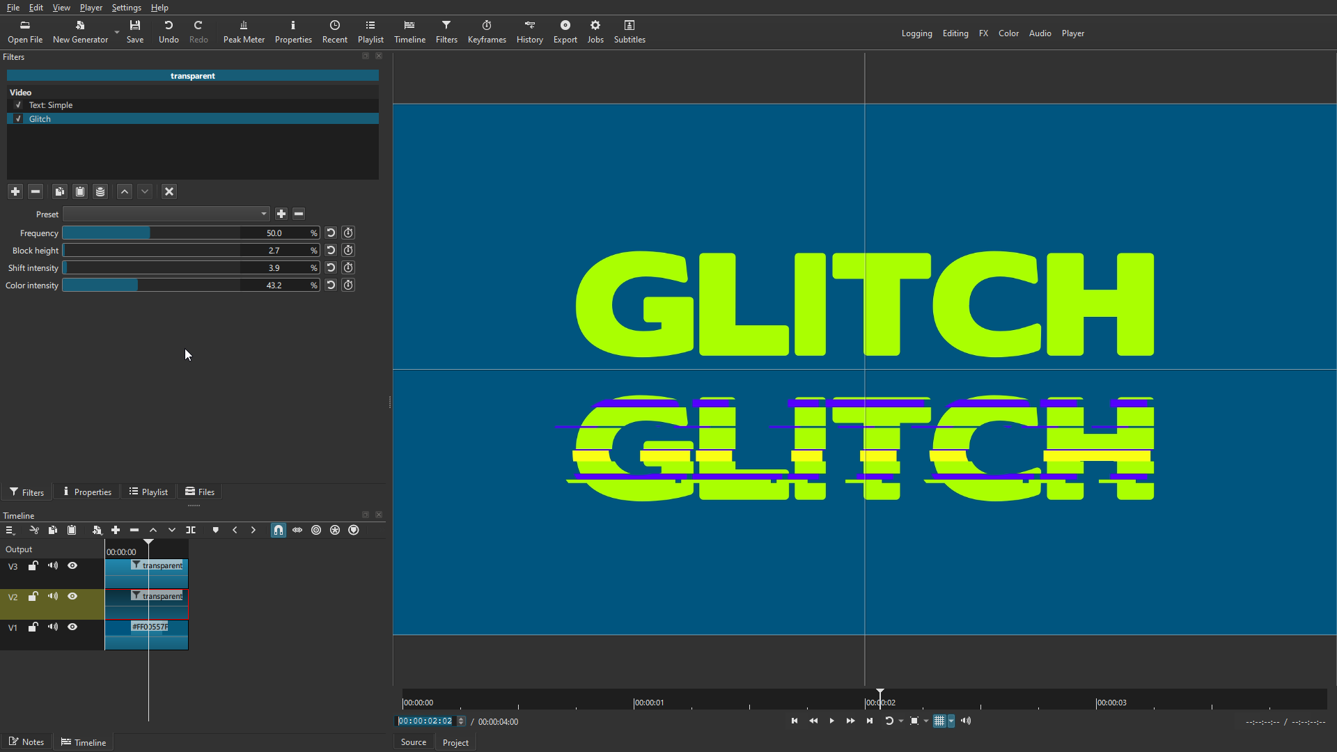Open the Peak Meter panel

(244, 31)
